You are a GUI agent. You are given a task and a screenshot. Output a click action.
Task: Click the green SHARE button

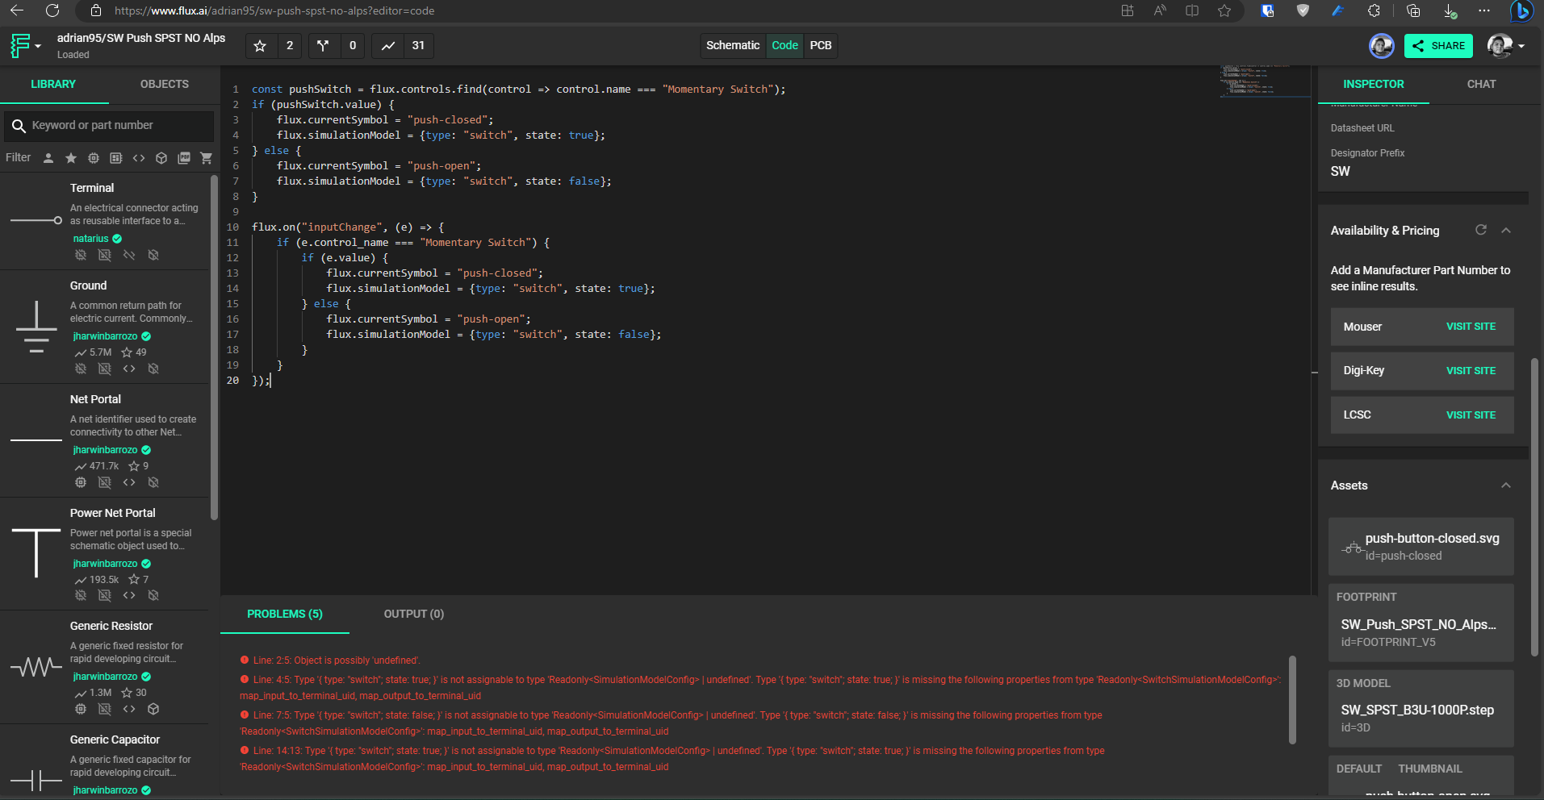click(1438, 46)
